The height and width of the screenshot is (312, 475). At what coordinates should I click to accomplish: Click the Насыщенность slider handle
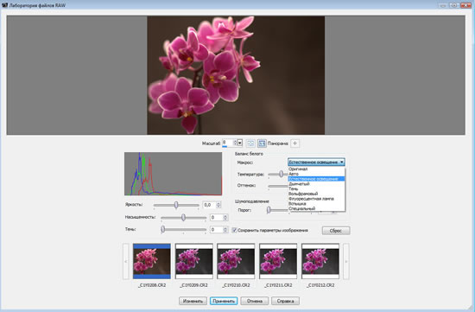[184, 218]
